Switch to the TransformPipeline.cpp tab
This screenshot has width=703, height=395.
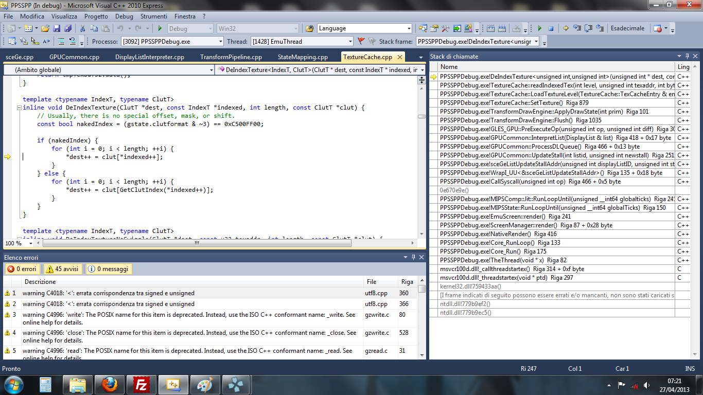pos(231,57)
